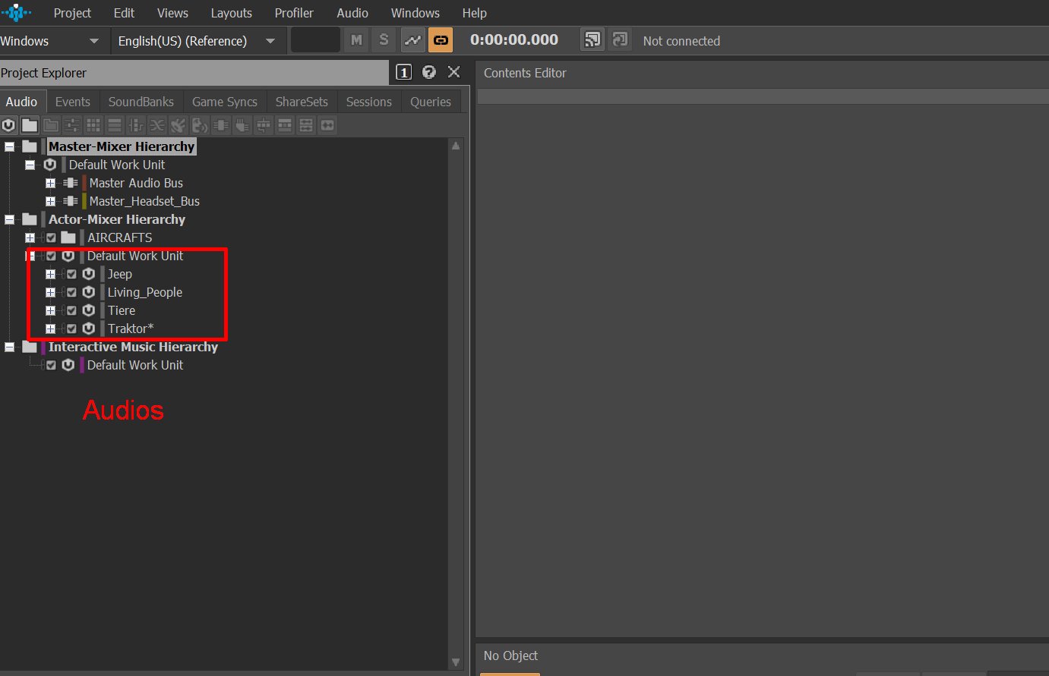Click the hand-shaped icon in the toolbar
Screen dimensions: 1049x676
(242, 125)
